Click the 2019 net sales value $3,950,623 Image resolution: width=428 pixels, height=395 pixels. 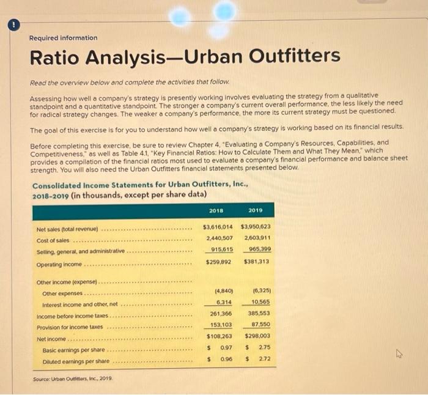pyautogui.click(x=256, y=227)
